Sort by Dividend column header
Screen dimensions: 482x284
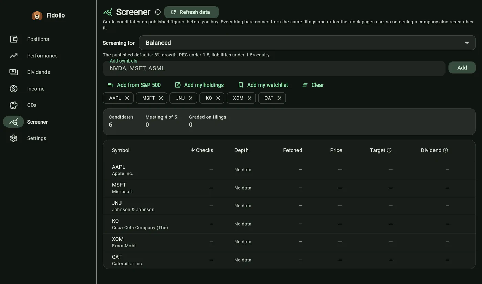coord(431,150)
